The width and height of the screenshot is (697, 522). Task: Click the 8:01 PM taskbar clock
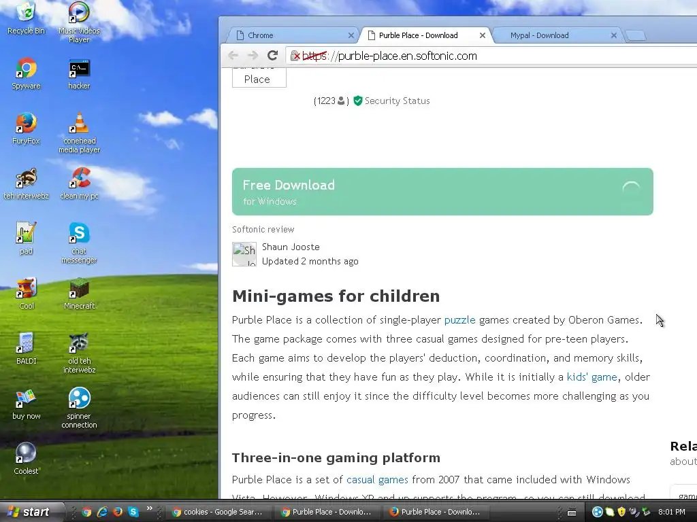(x=671, y=512)
